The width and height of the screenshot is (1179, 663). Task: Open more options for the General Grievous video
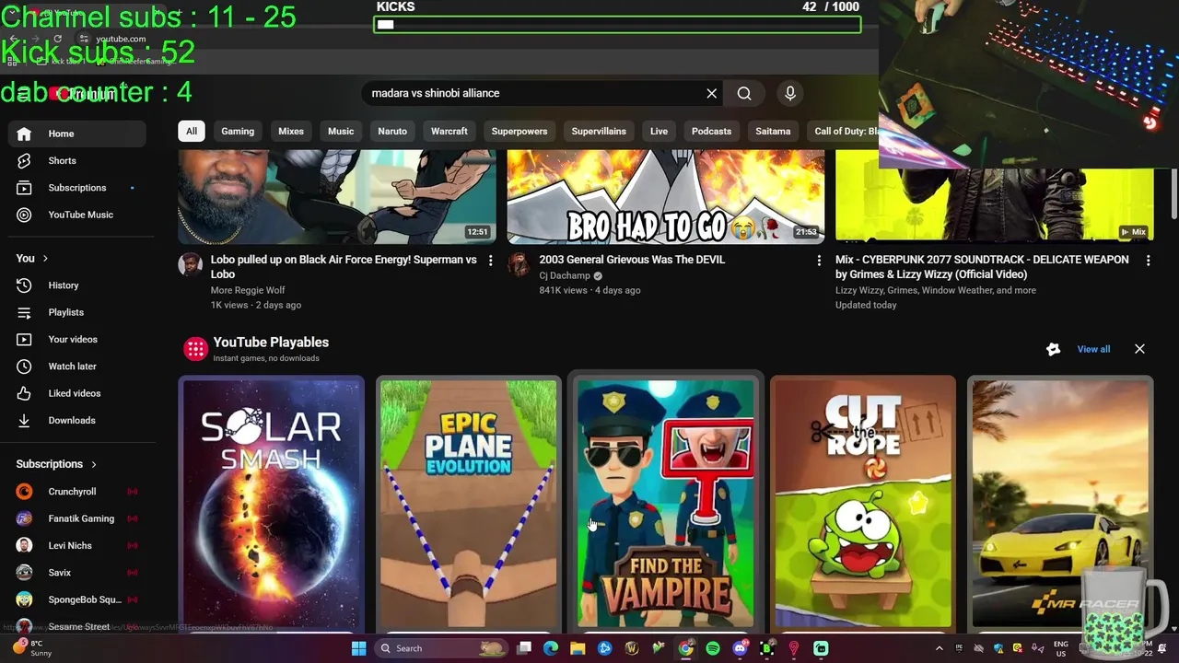(x=819, y=261)
